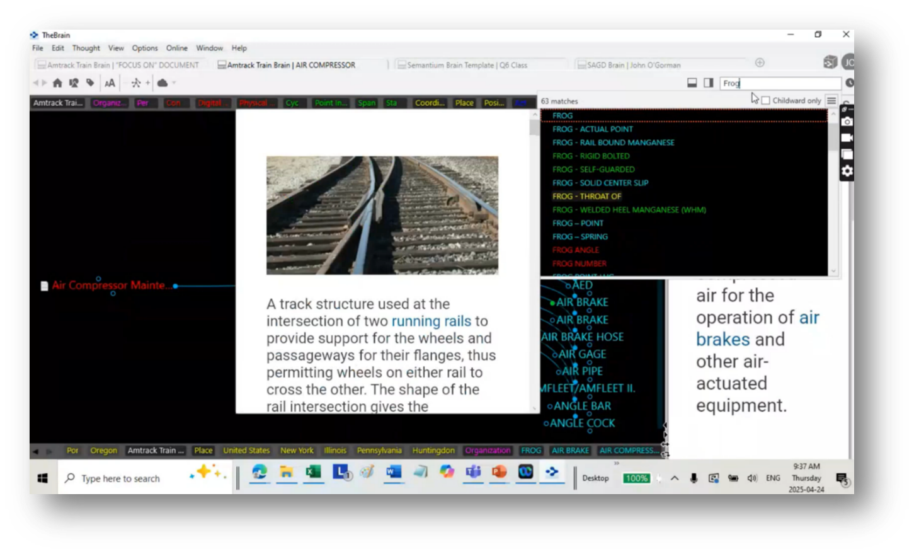Open the search results hamburger menu
The width and height of the screenshot is (914, 554).
(831, 101)
